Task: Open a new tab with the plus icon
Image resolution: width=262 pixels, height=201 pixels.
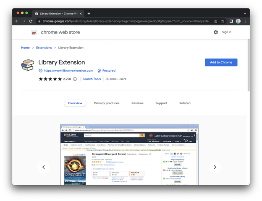Action: 89,14
